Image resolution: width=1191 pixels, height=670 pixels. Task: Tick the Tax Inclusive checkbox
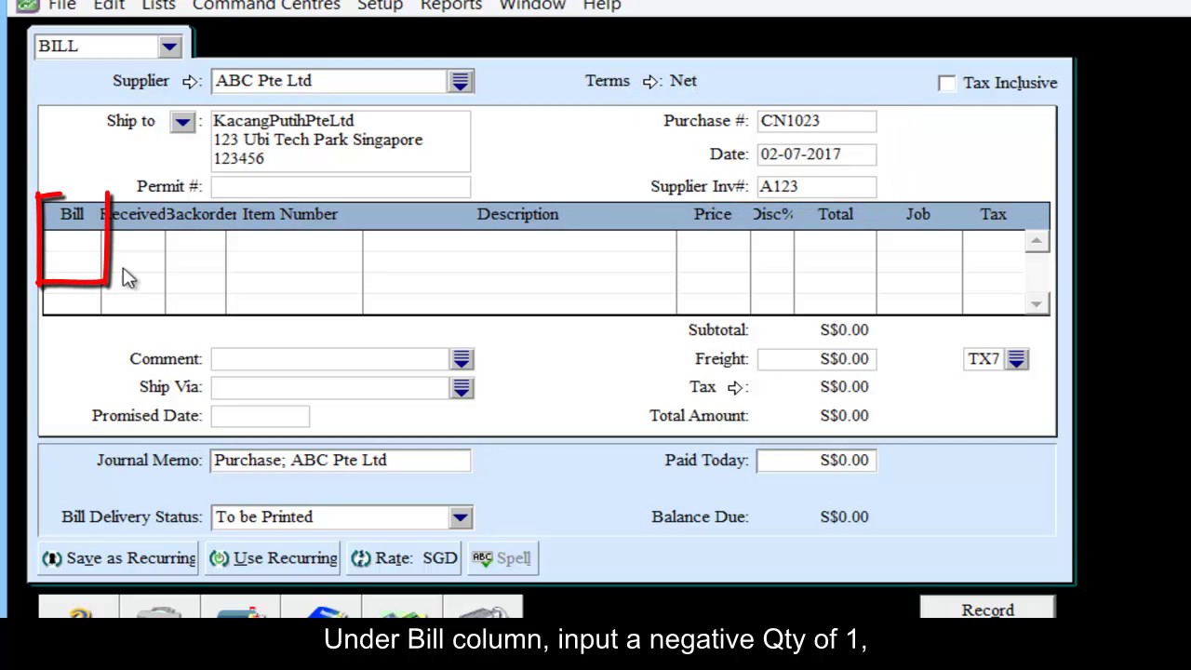(946, 83)
